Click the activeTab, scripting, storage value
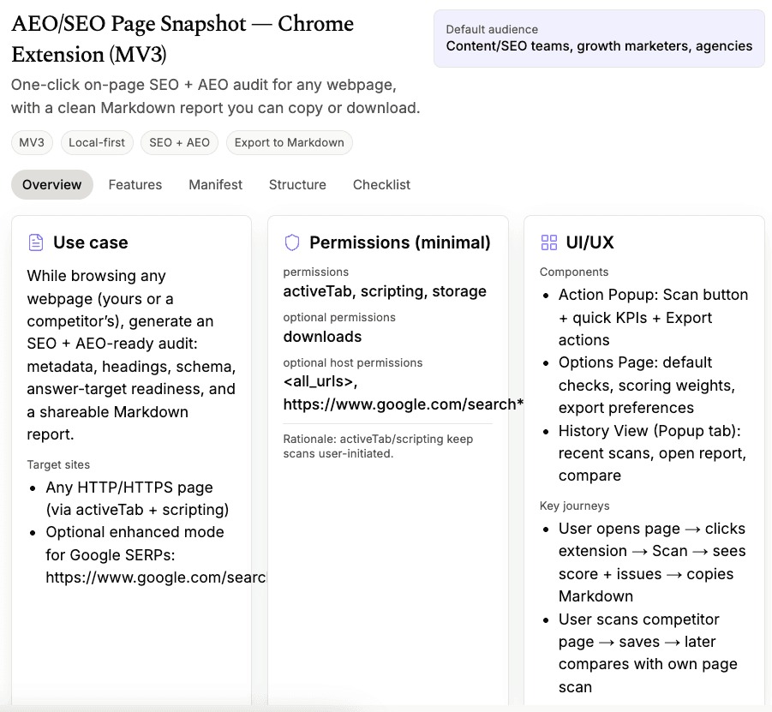Viewport: 772px width, 712px height. [385, 291]
